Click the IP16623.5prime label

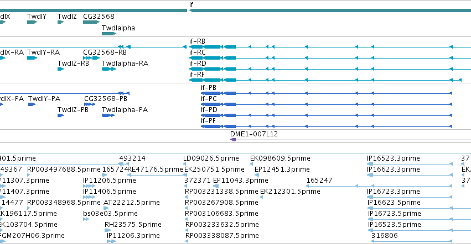click(x=394, y=203)
